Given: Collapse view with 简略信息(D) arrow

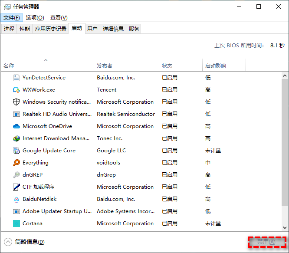Looking at the screenshot, I should (8, 242).
